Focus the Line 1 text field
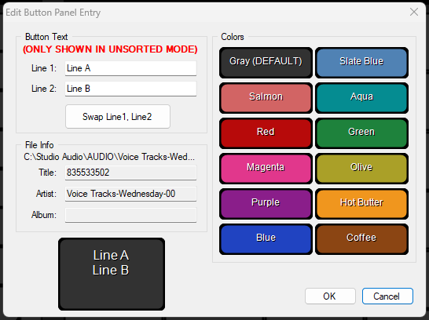This screenshot has height=320, width=429. (x=130, y=68)
